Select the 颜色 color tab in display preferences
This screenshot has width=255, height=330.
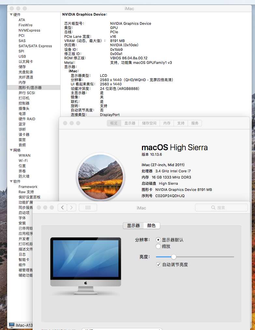pyautogui.click(x=151, y=226)
